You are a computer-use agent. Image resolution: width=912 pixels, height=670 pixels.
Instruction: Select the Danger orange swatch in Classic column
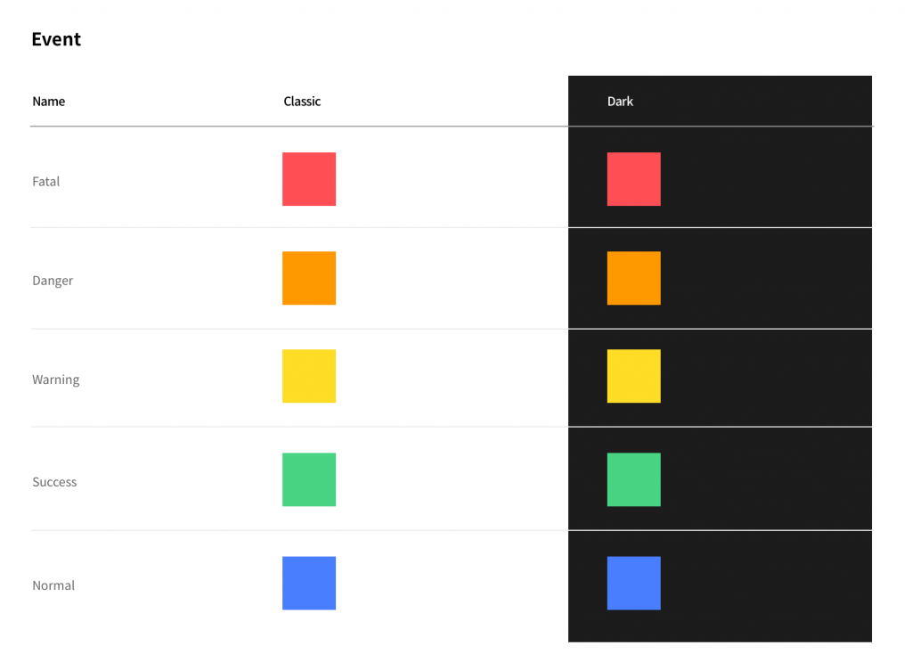point(309,278)
